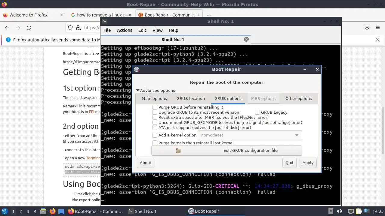Switch to workspace 3 in the taskbar

click(x=28, y=211)
